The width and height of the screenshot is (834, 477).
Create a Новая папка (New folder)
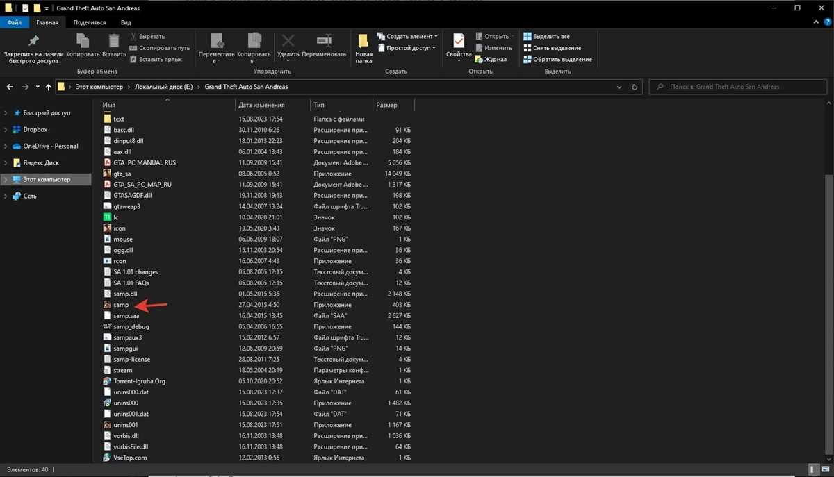point(363,48)
